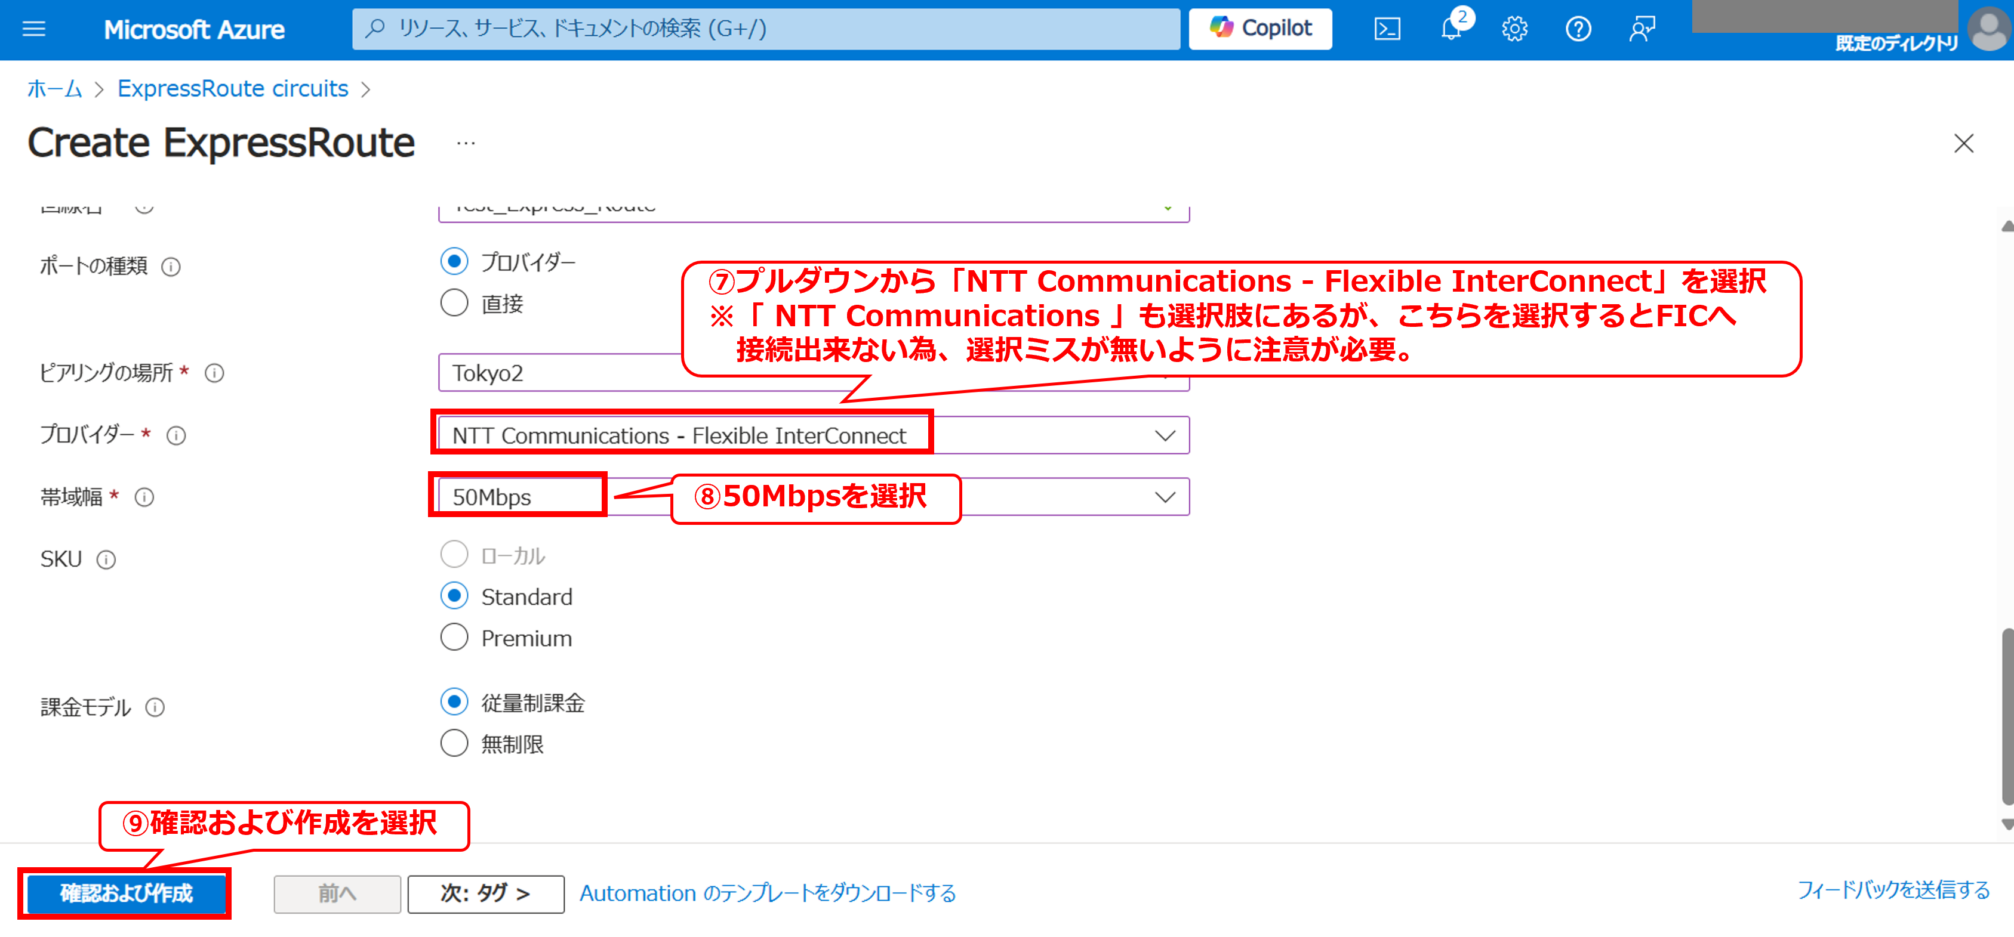Click info icon next to ピアリングの場所
Screen dimensions: 2014x937
pyautogui.click(x=214, y=373)
